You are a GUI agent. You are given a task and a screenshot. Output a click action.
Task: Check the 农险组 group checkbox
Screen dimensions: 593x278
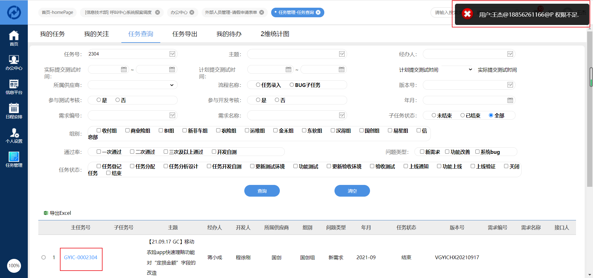point(218,130)
